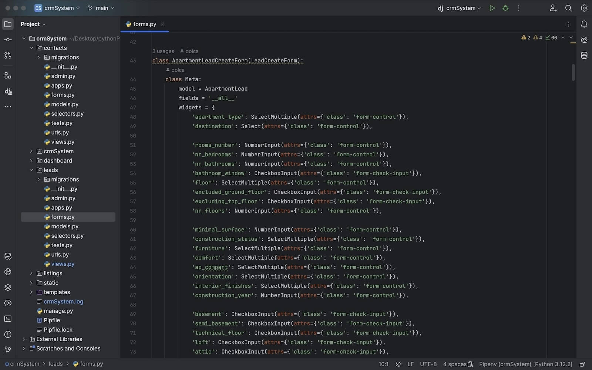
Task: Toggle read-only lock in status bar
Action: [582, 364]
